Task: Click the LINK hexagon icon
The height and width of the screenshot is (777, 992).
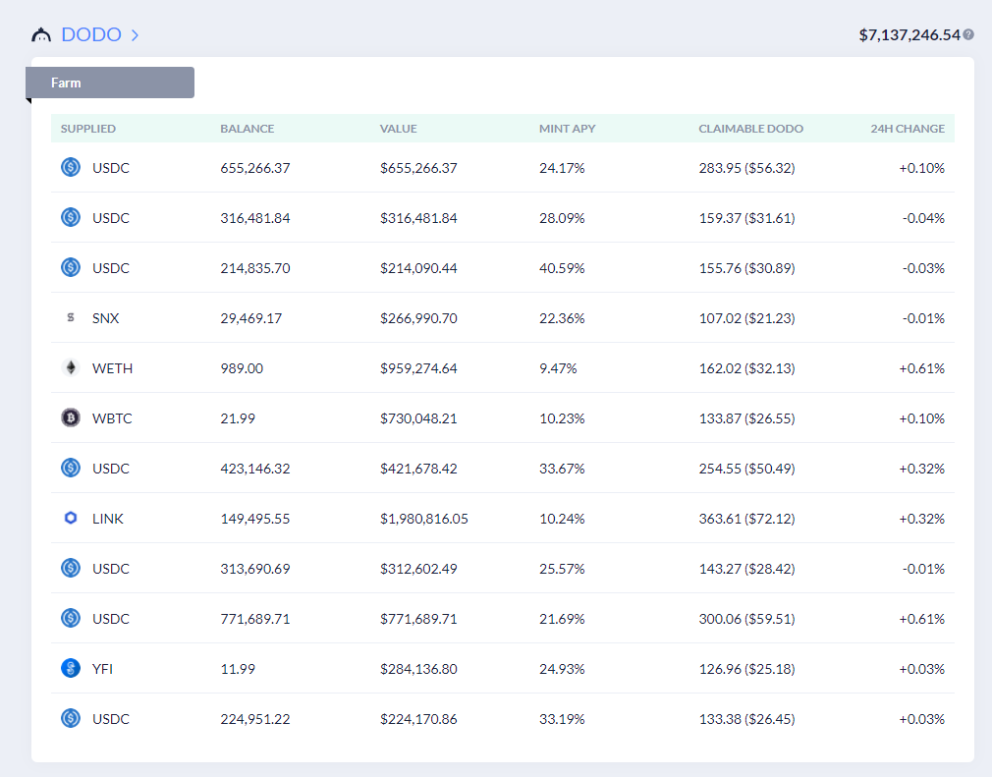Action: pos(71,518)
